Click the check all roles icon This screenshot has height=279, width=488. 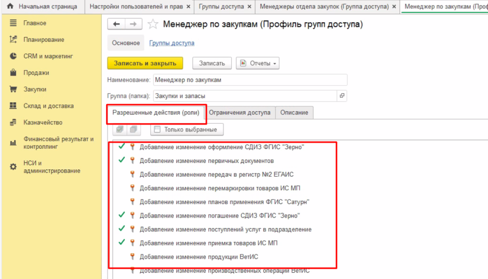(x=120, y=129)
